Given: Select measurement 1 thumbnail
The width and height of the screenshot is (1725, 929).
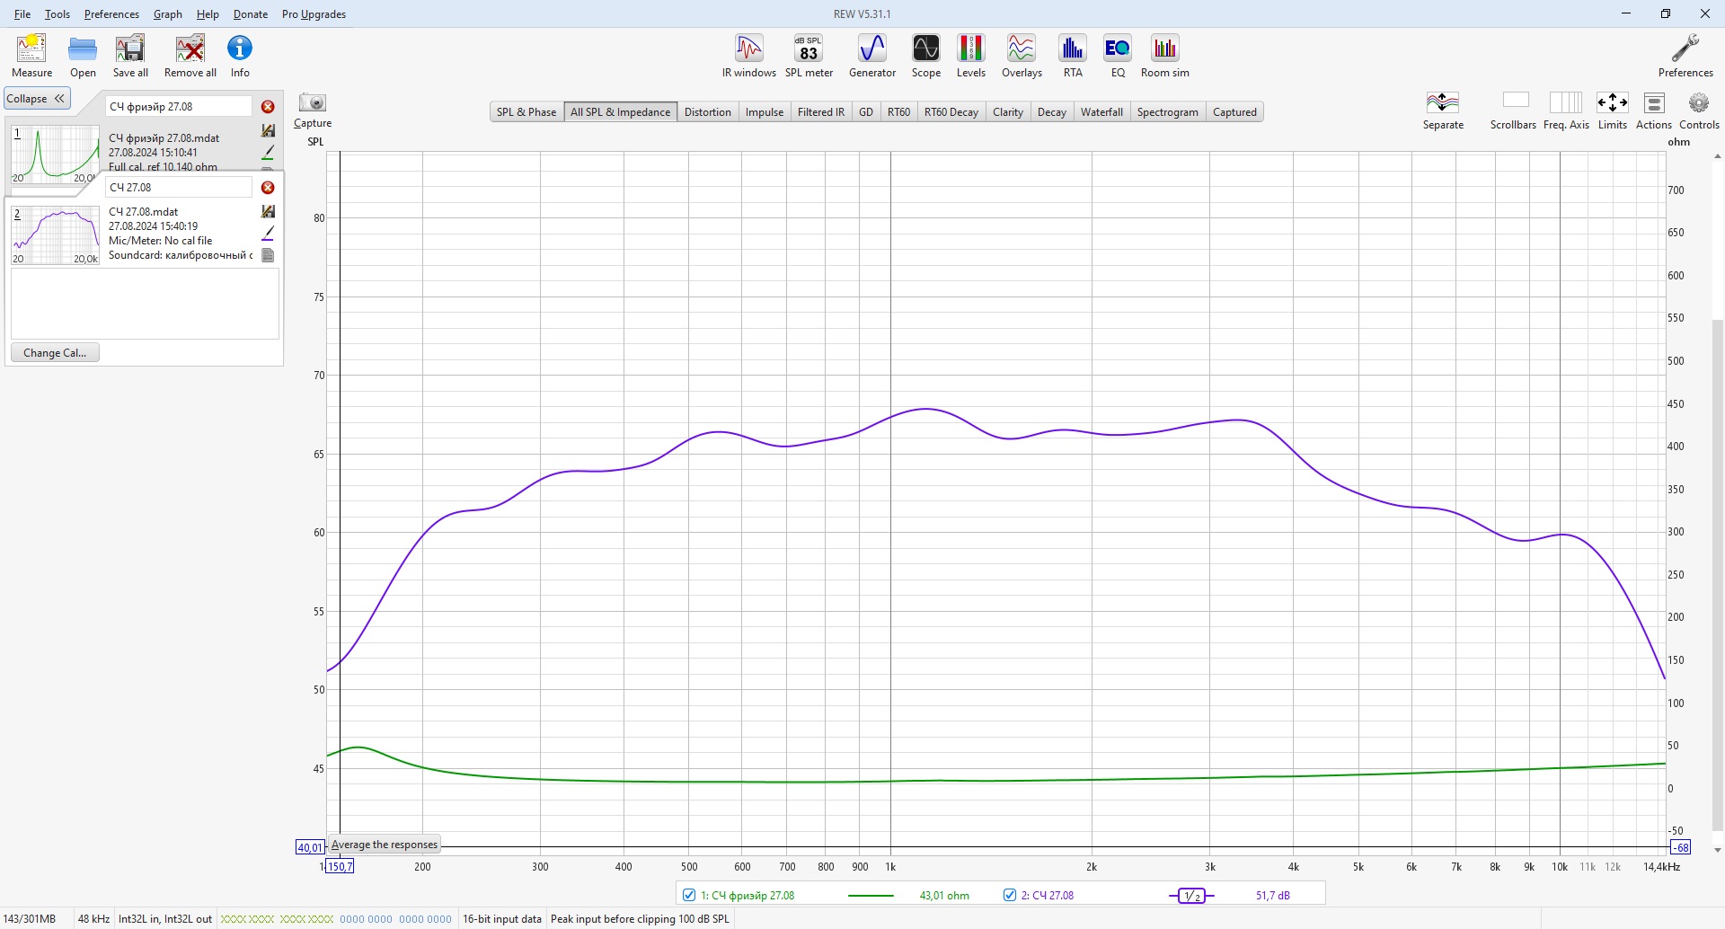Looking at the screenshot, I should [55, 154].
